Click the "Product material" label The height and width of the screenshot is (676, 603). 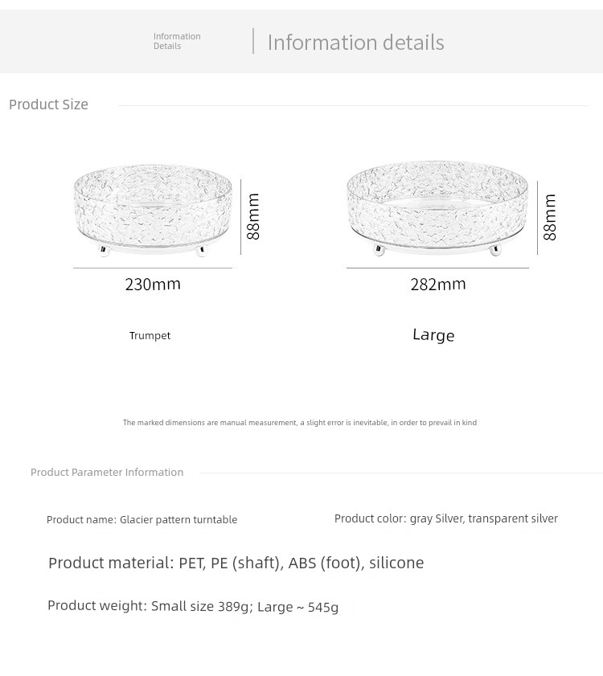pyautogui.click(x=111, y=563)
